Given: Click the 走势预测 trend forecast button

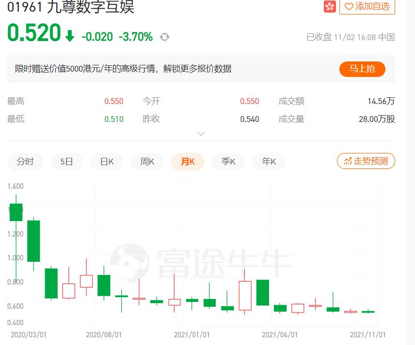Looking at the screenshot, I should (366, 161).
